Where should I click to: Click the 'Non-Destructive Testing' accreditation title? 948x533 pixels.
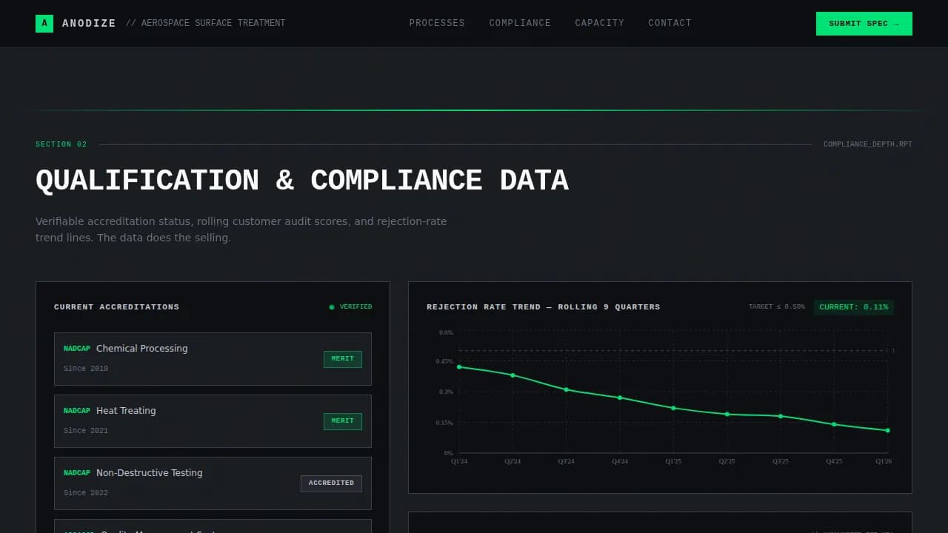click(150, 473)
